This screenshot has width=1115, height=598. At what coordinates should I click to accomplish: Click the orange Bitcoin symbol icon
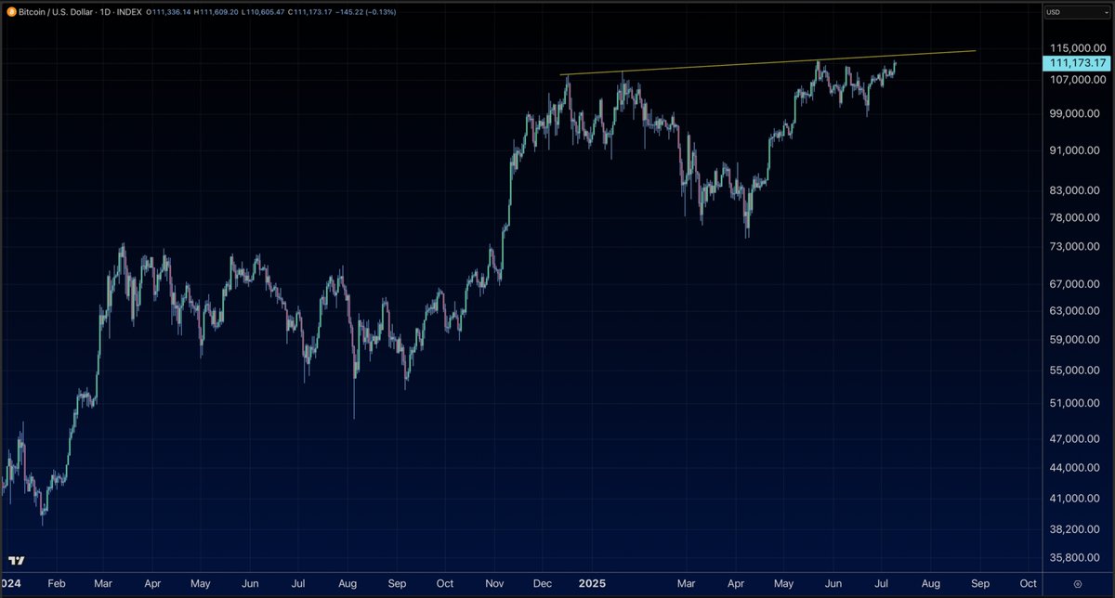[10, 11]
